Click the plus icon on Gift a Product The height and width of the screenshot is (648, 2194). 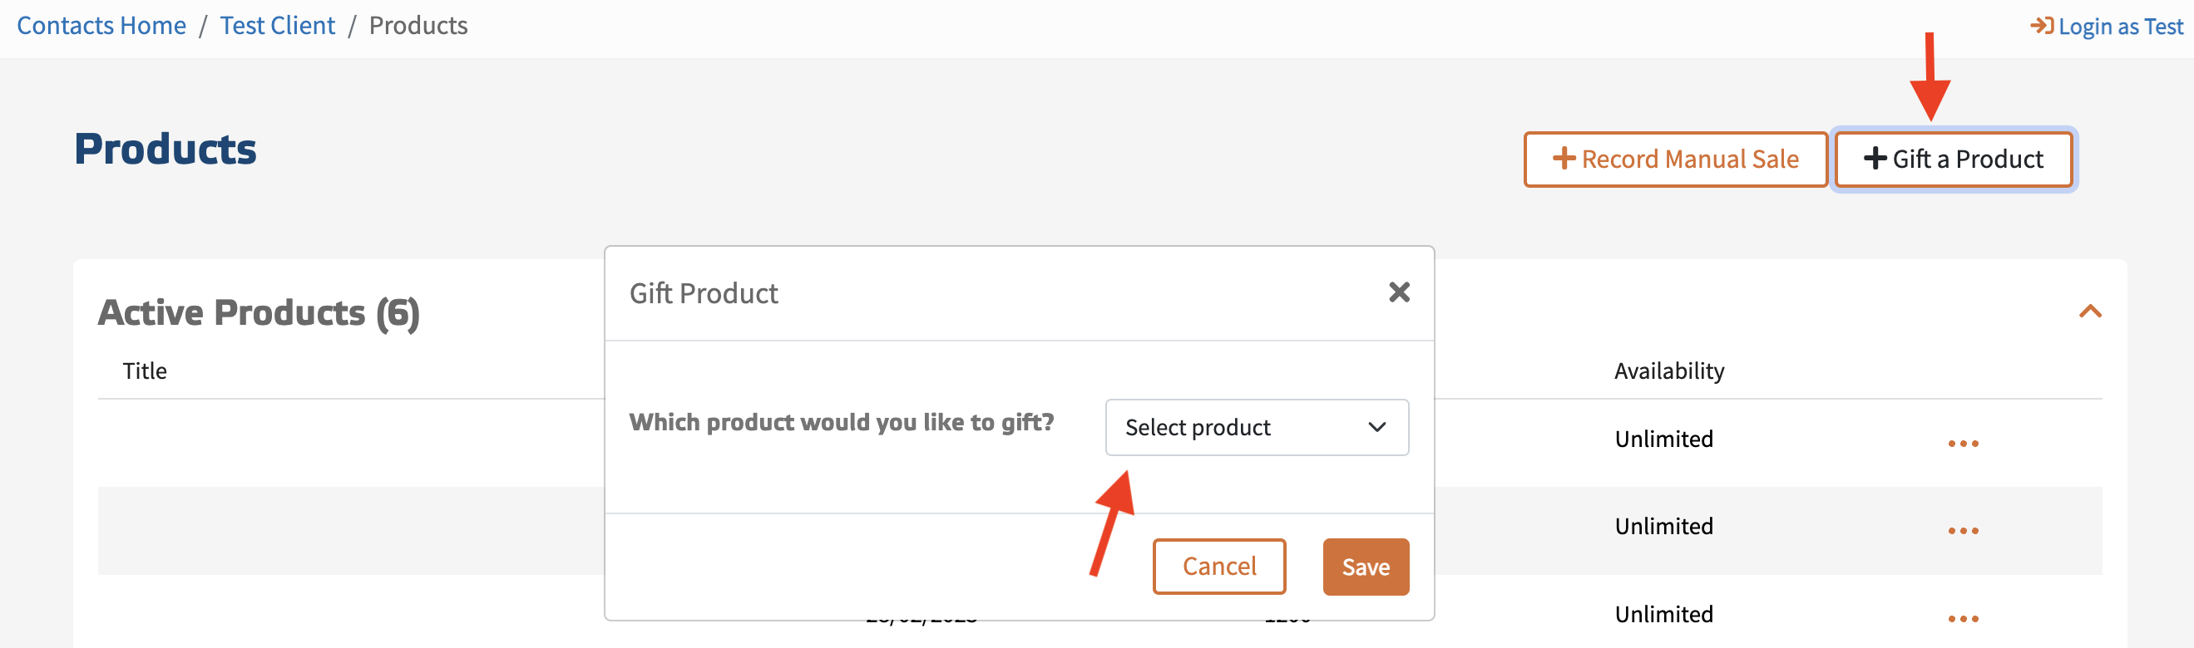pos(1875,158)
